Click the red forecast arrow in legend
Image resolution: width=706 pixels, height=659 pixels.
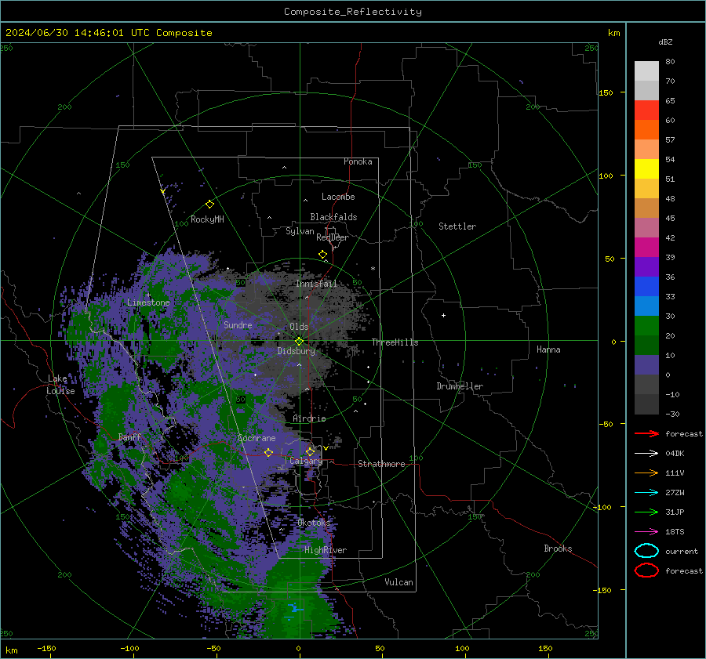[646, 433]
